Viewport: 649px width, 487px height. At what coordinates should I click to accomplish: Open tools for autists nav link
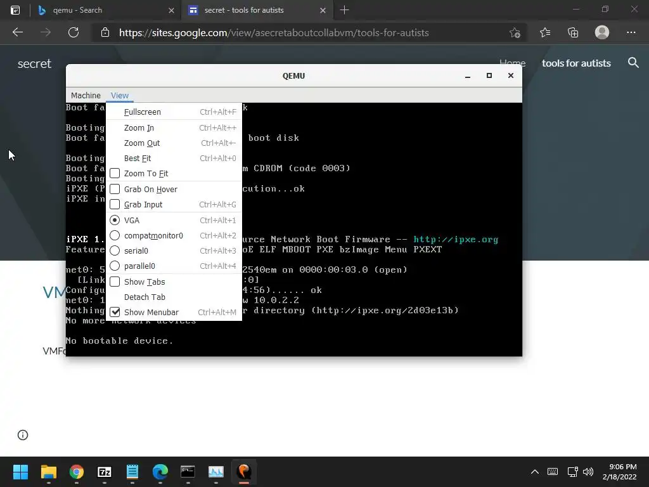coord(576,63)
